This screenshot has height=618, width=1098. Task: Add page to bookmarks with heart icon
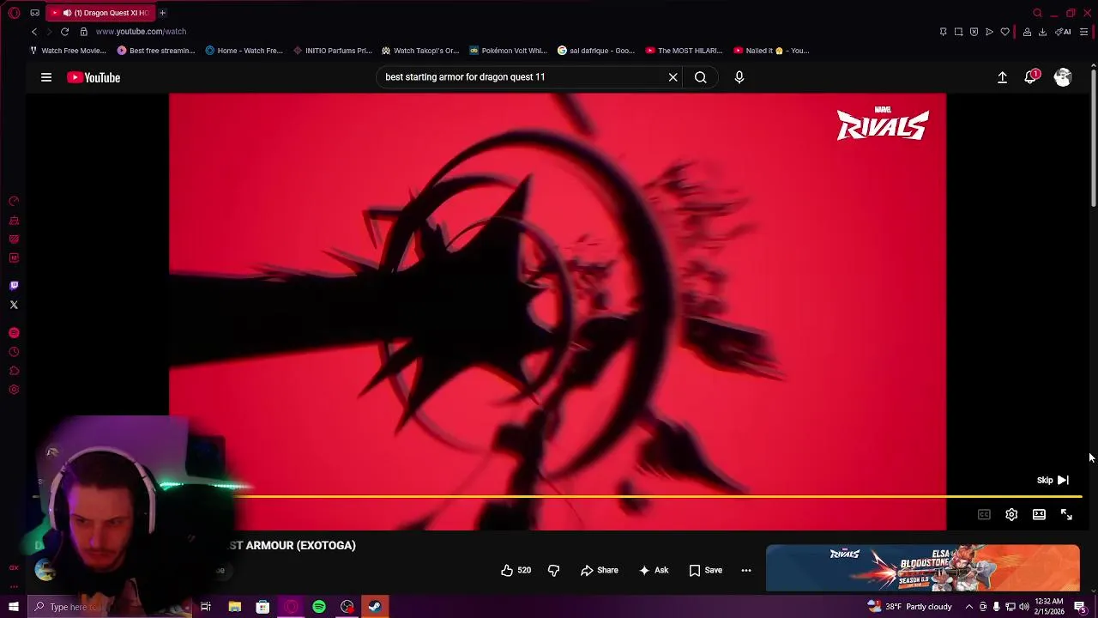[1004, 32]
